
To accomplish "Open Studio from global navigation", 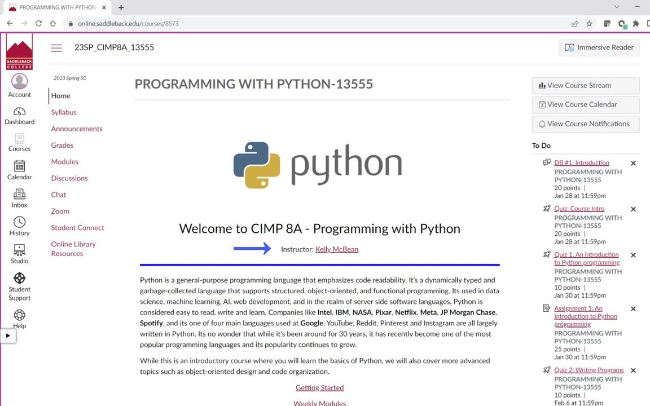I will (x=19, y=254).
